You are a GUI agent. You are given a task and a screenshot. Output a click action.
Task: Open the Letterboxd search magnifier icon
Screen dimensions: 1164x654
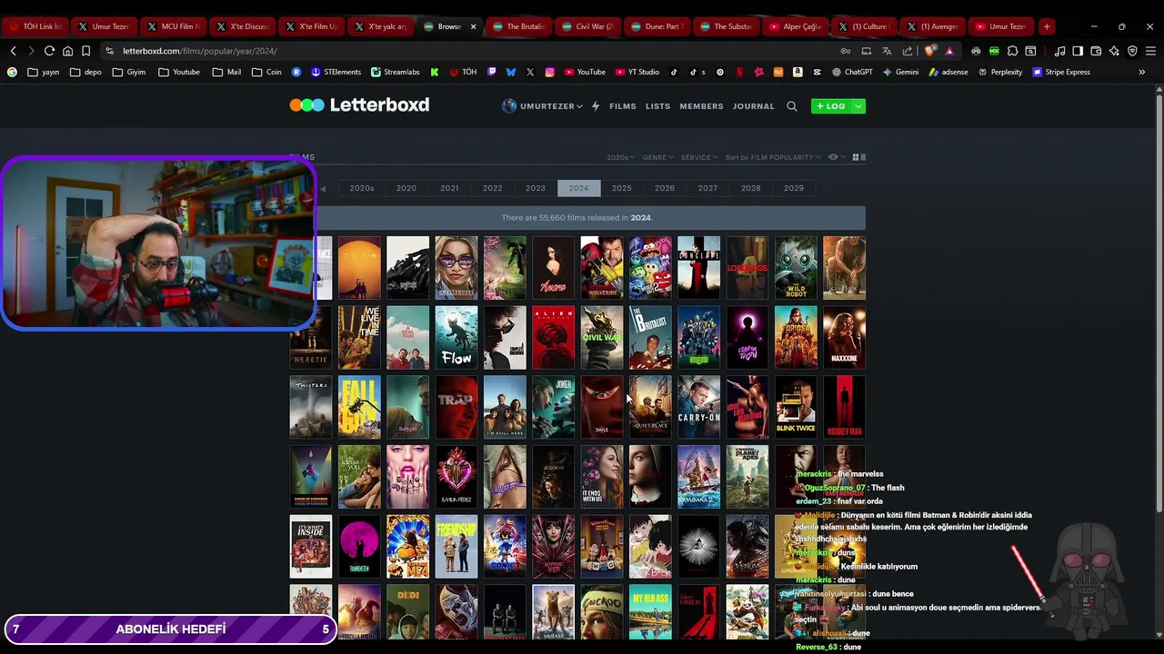click(x=792, y=106)
